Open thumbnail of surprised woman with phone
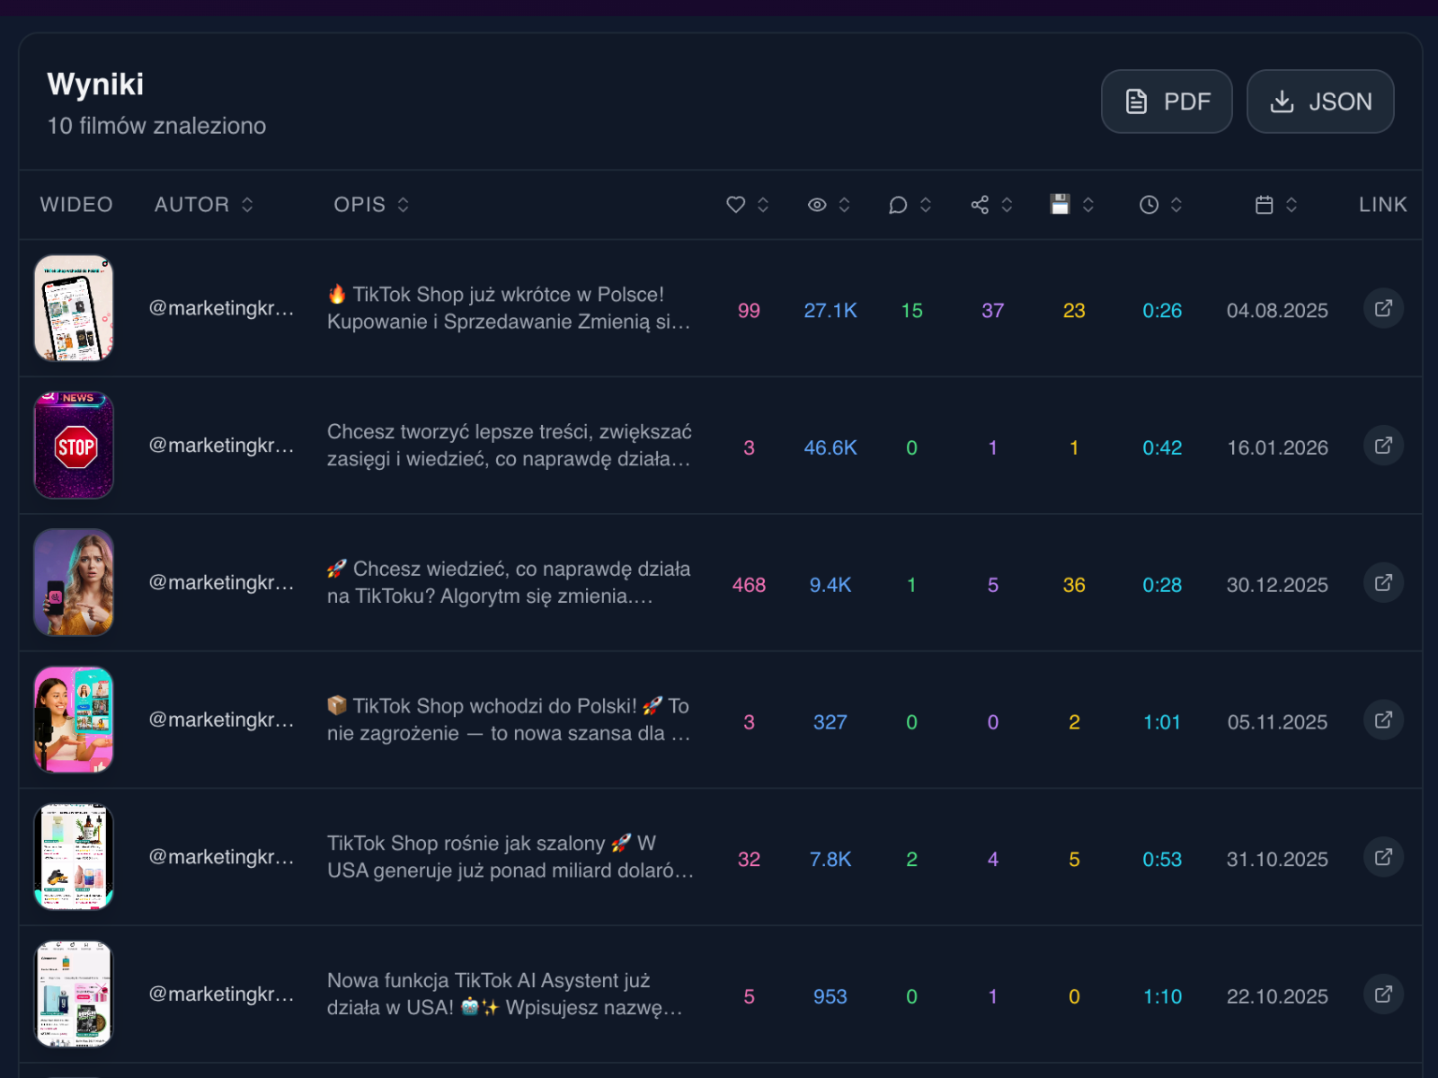1438x1078 pixels. pos(74,583)
